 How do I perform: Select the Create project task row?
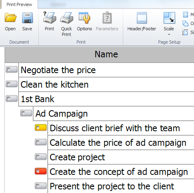(x=121, y=157)
